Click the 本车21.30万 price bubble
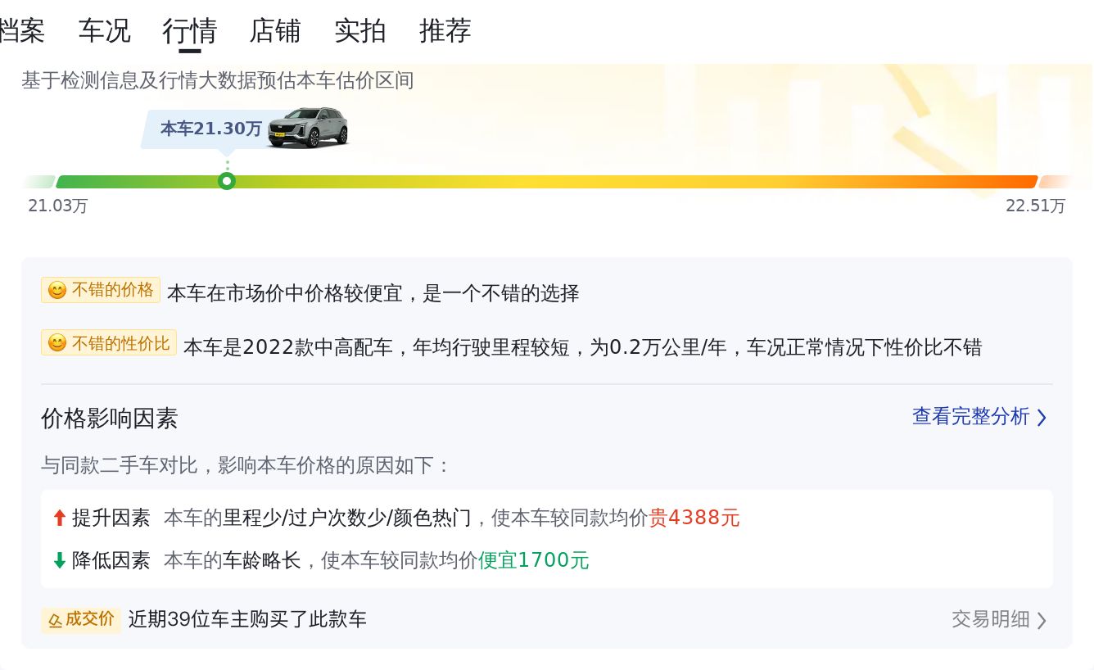Viewport: 1094px width, 670px height. click(x=210, y=129)
